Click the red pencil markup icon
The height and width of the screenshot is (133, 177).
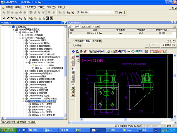pyautogui.click(x=85, y=51)
